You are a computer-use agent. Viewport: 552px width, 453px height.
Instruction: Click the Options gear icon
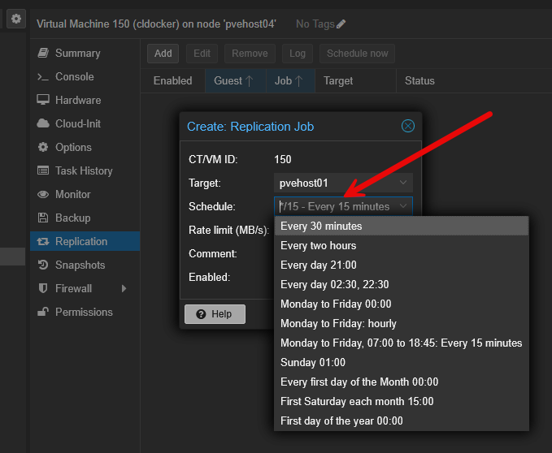(43, 147)
